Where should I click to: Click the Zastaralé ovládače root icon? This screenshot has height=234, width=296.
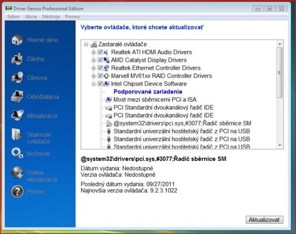pos(94,44)
